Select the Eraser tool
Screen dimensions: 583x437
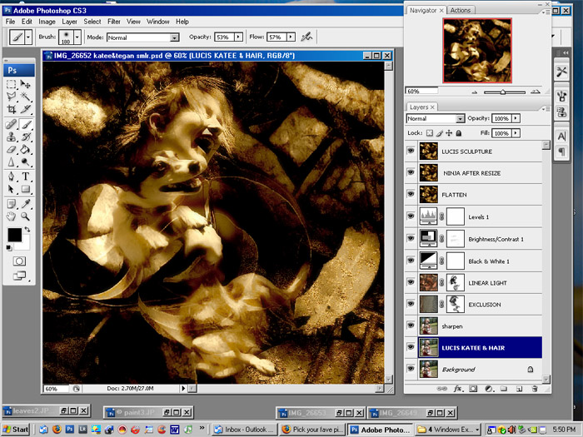point(12,149)
